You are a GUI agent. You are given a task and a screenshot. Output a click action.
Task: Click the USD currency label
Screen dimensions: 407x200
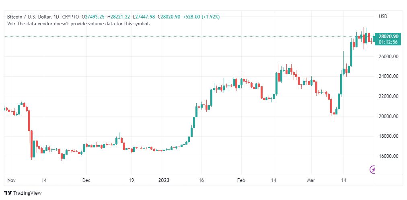383,16
